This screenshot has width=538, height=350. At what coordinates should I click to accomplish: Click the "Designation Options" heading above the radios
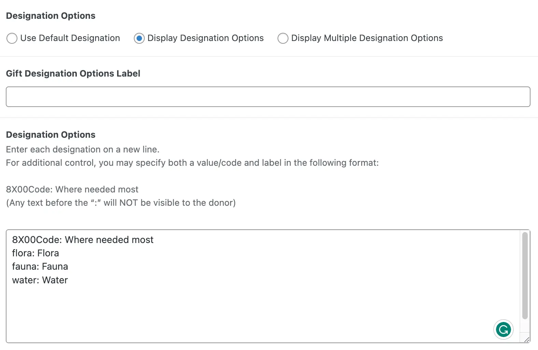pos(51,16)
